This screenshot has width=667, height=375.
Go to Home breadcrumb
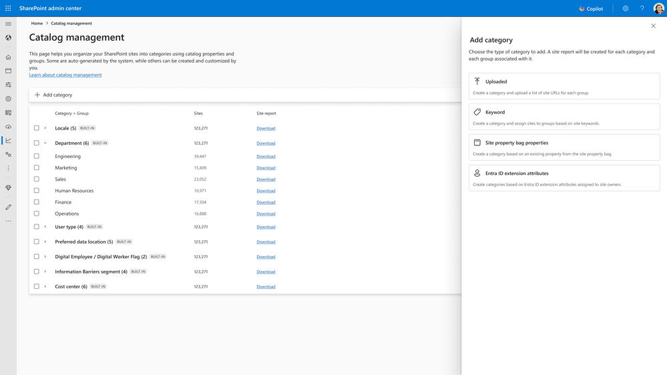(x=37, y=23)
